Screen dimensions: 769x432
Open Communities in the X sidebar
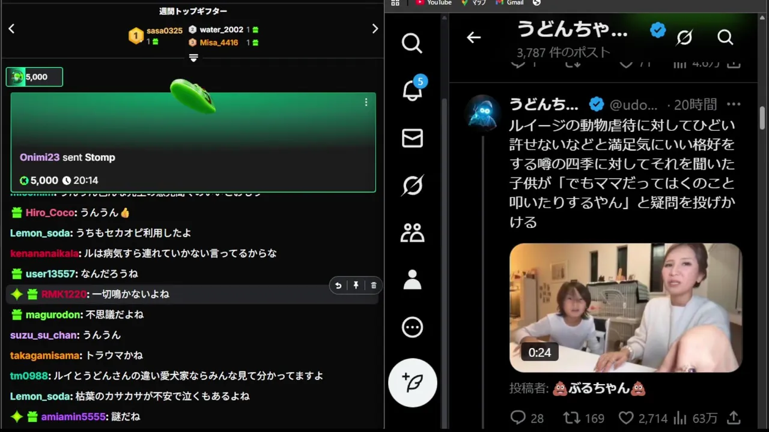click(x=412, y=232)
